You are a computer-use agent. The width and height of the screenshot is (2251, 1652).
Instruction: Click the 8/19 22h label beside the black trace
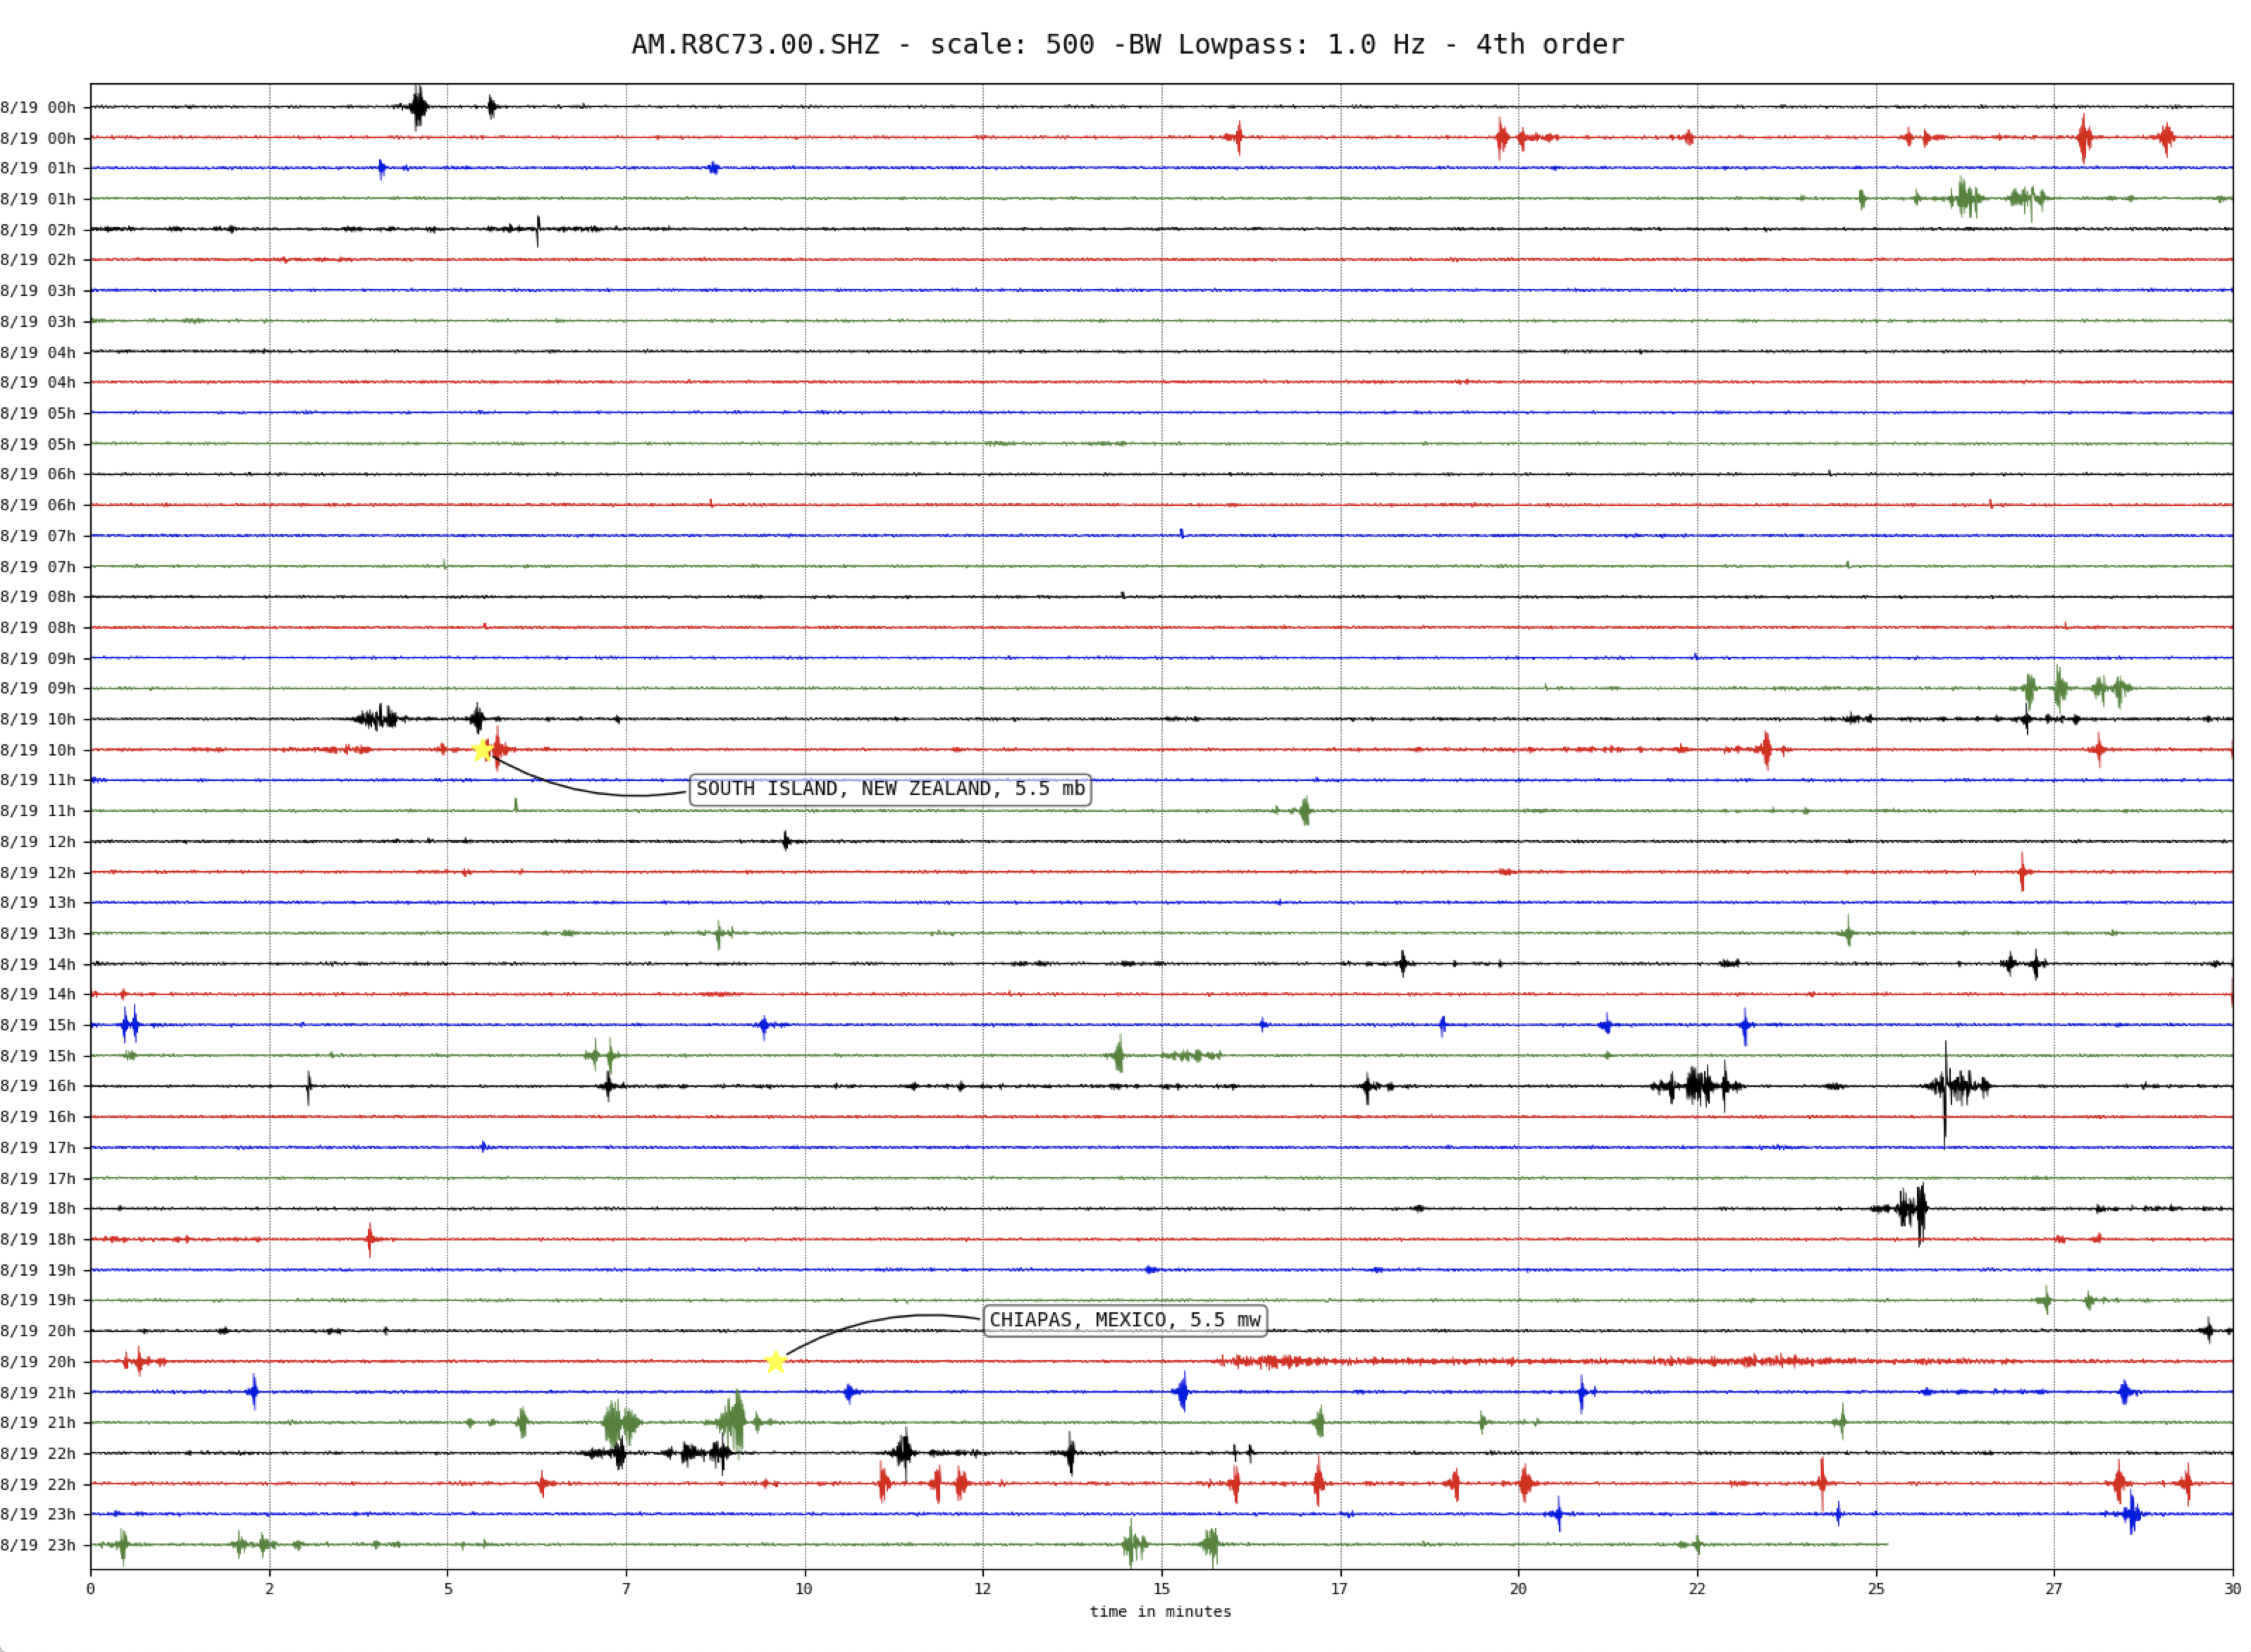[x=38, y=1454]
